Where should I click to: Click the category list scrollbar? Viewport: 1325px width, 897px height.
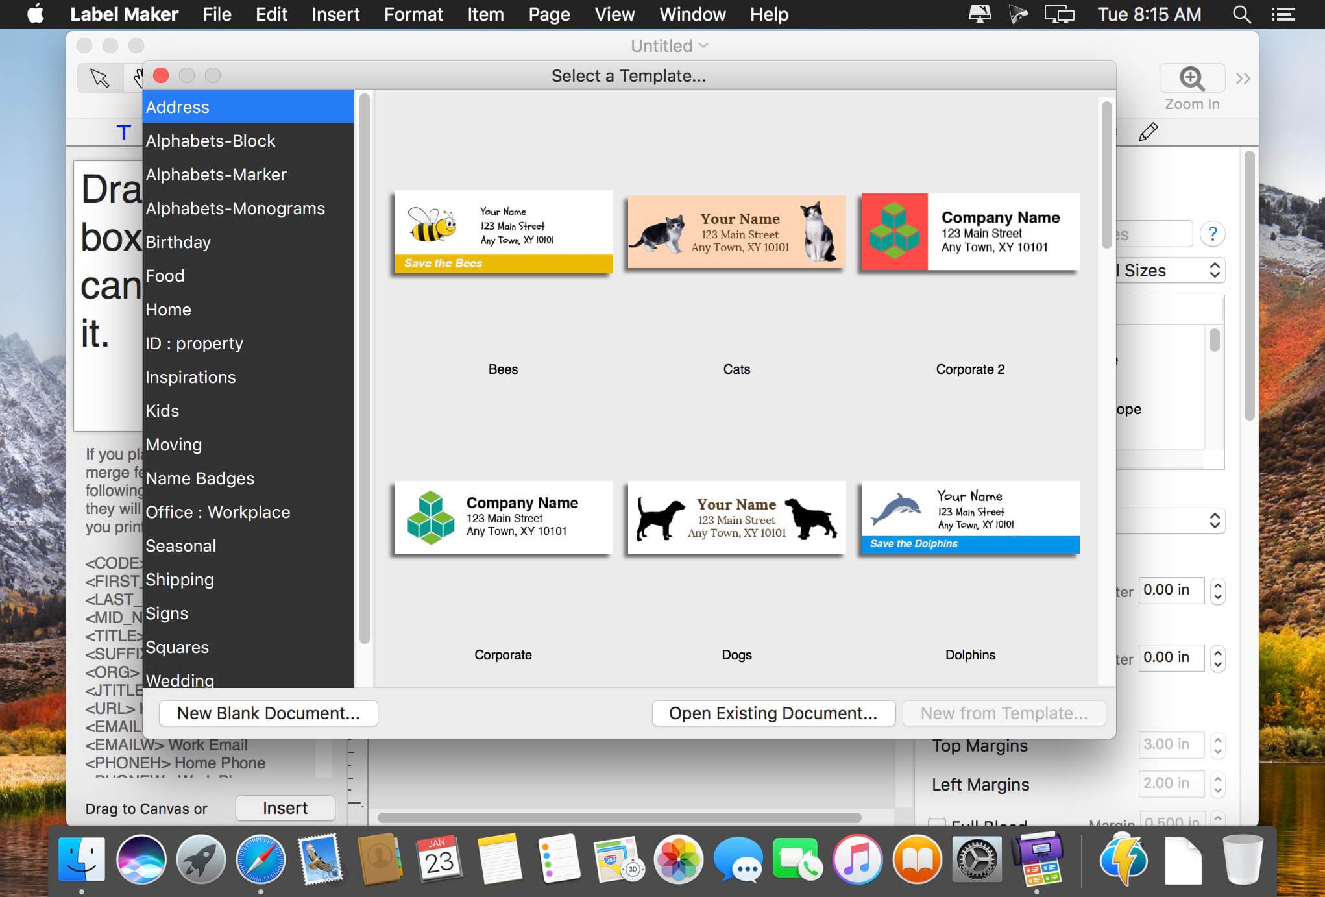click(x=365, y=368)
